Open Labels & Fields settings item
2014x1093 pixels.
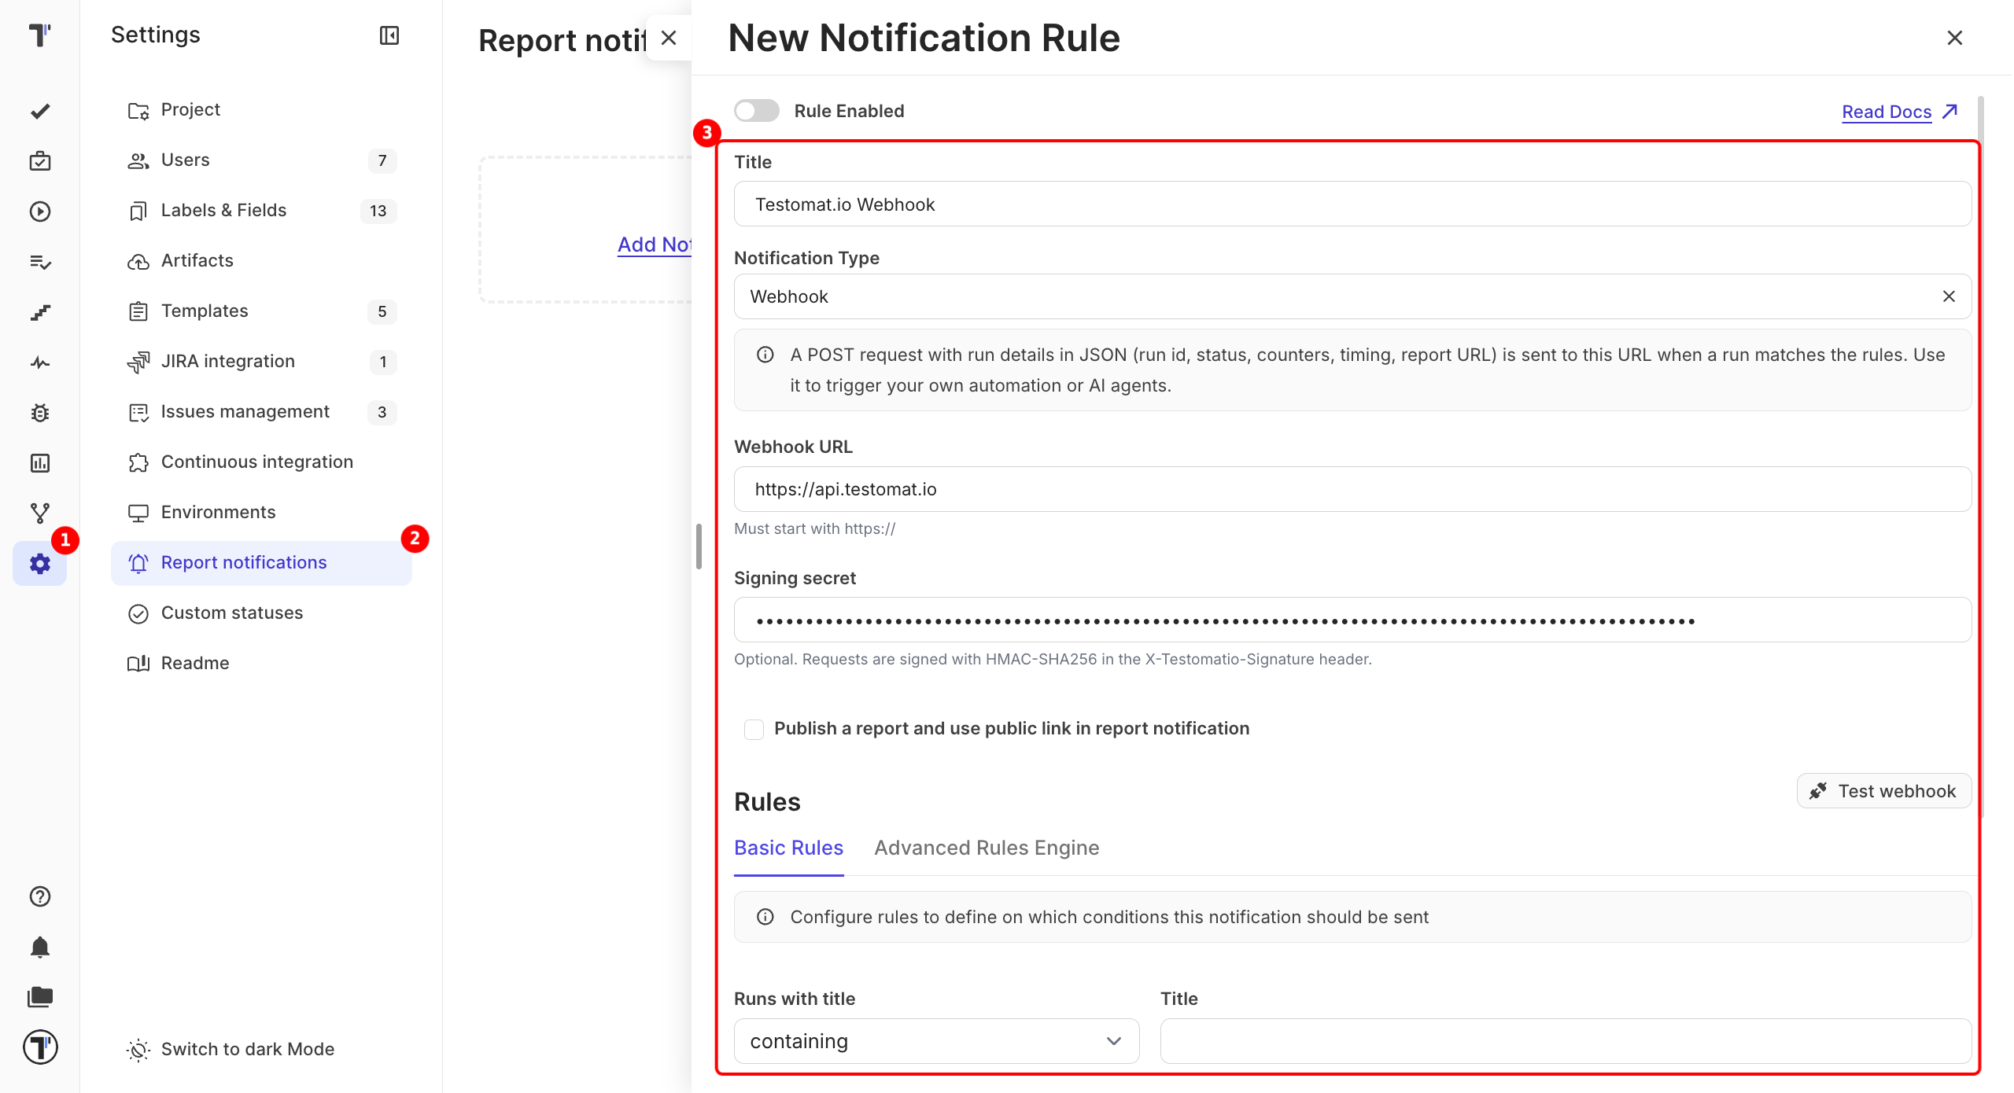(261, 211)
